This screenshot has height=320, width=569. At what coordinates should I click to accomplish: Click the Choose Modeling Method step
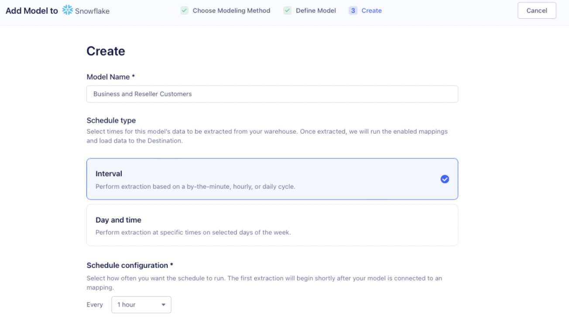click(232, 10)
